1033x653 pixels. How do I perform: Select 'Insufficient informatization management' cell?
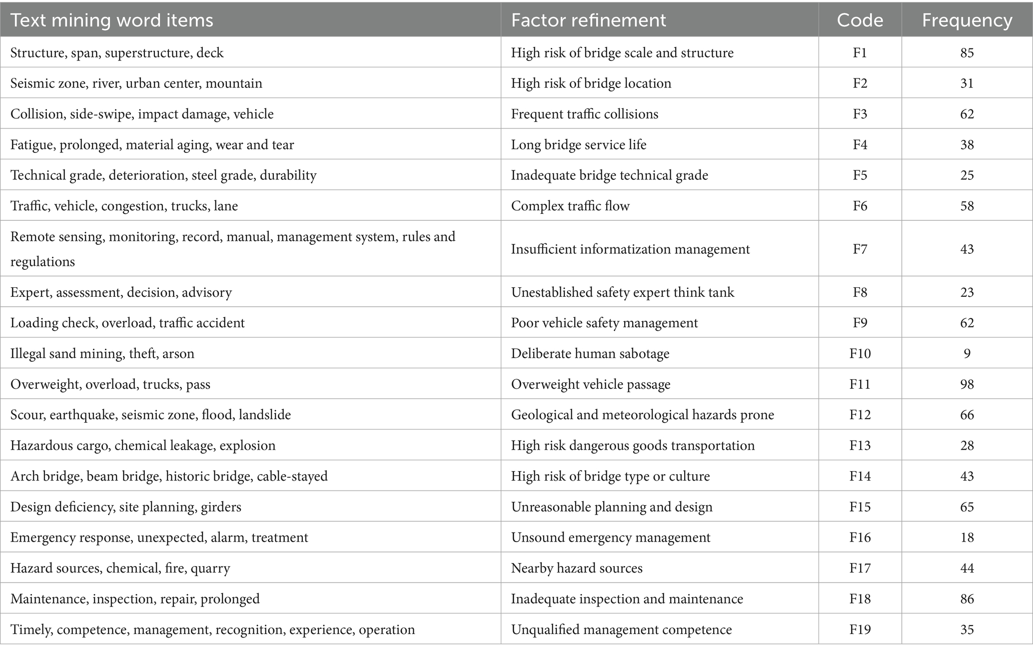[630, 249]
